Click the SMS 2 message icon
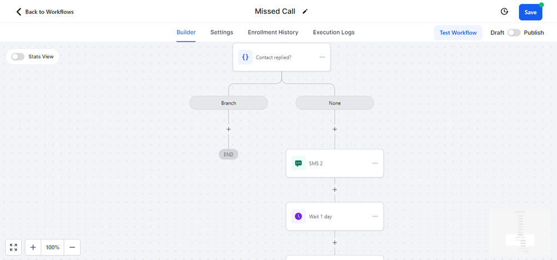This screenshot has width=557, height=260. point(298,163)
